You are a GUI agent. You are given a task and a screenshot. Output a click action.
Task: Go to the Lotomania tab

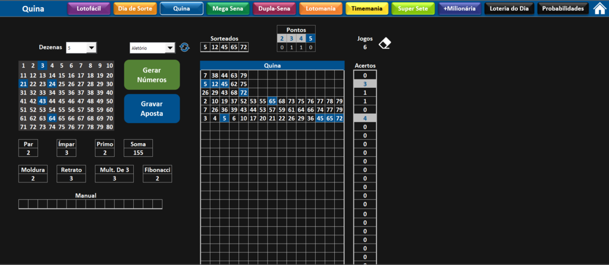tap(321, 8)
